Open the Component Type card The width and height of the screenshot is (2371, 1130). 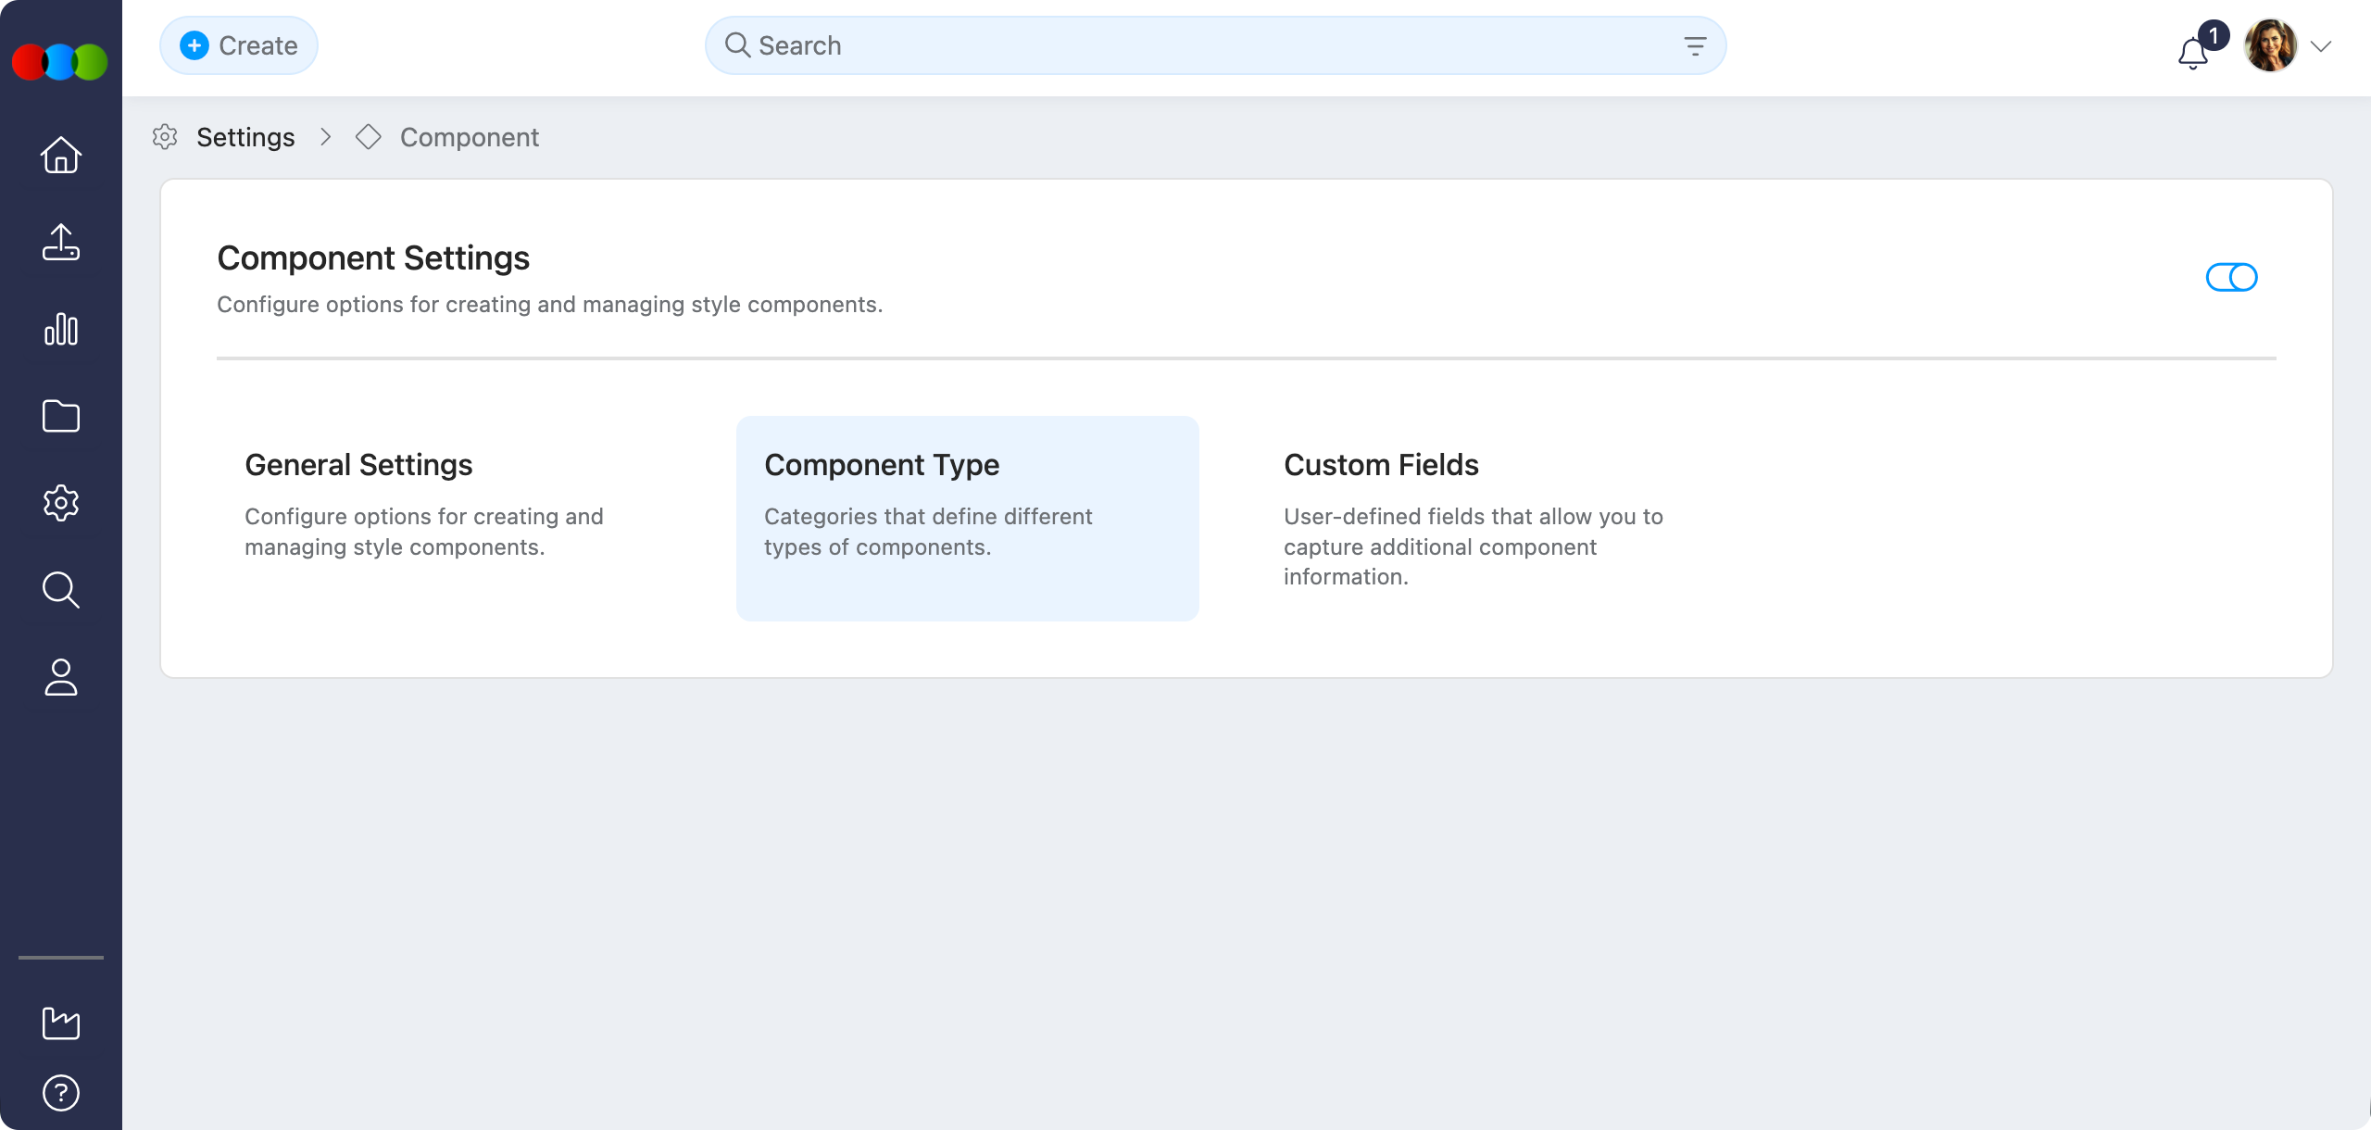point(967,519)
